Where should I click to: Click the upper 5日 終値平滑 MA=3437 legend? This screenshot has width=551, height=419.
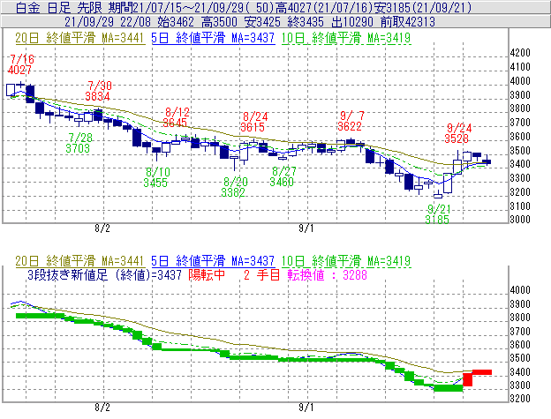[x=213, y=38]
